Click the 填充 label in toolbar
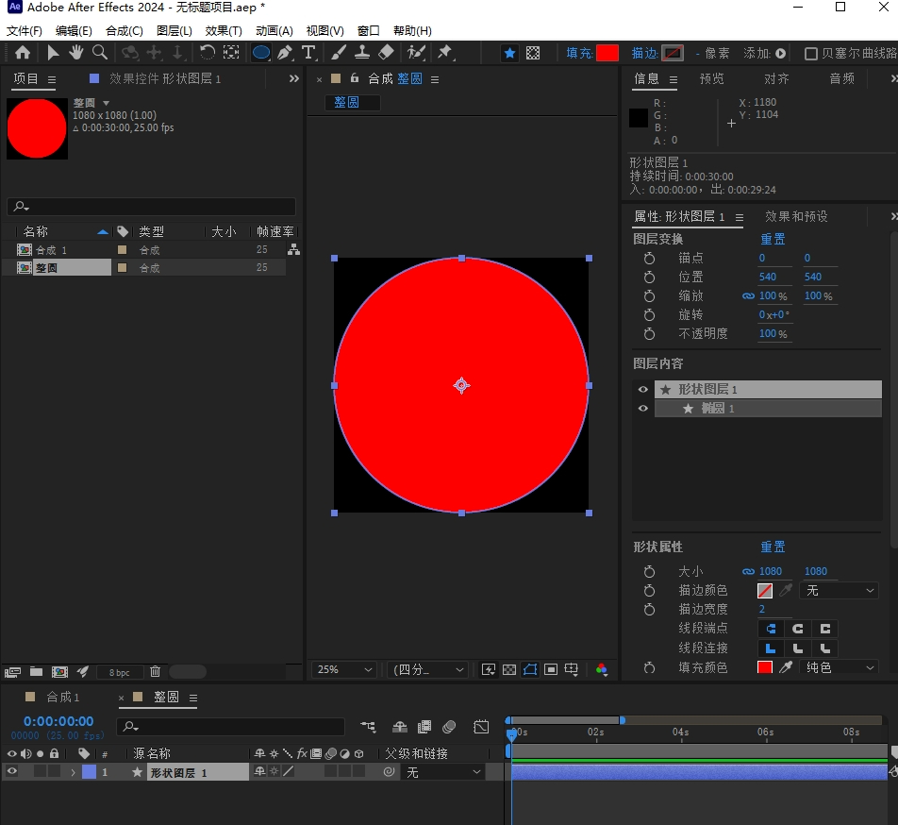 tap(579, 53)
